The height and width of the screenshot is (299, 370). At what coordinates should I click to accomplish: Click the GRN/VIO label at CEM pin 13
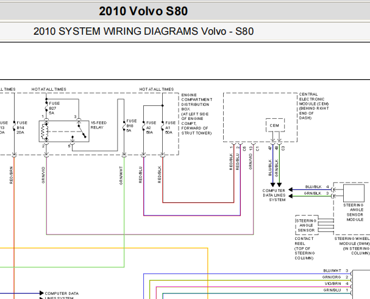click(251, 162)
